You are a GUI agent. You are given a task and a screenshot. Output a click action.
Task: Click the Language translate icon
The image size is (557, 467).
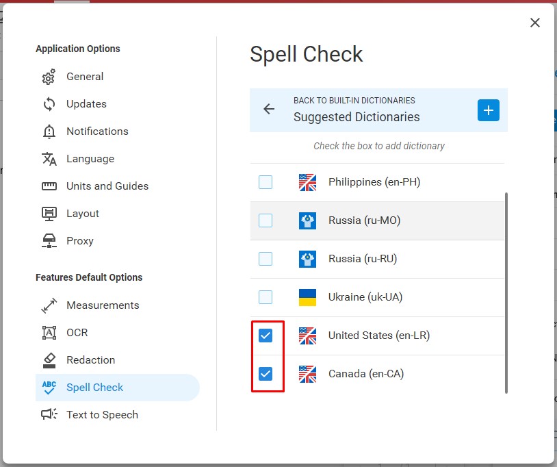coord(49,159)
